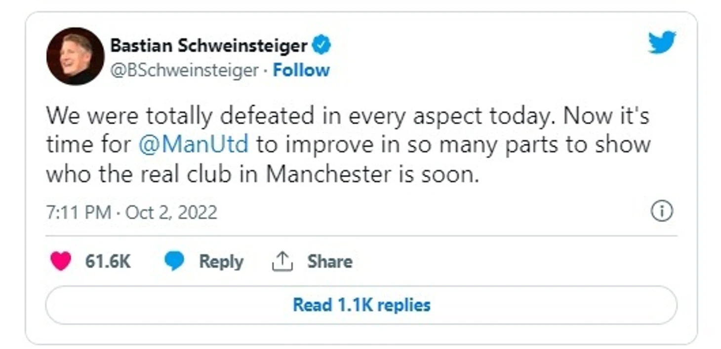The height and width of the screenshot is (349, 721).
Task: Click the share upload arrow icon
Action: [282, 261]
